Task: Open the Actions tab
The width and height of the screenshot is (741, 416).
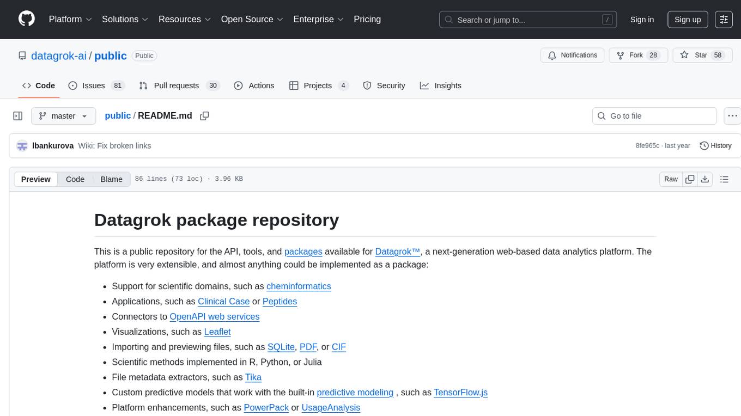Action: (x=254, y=85)
